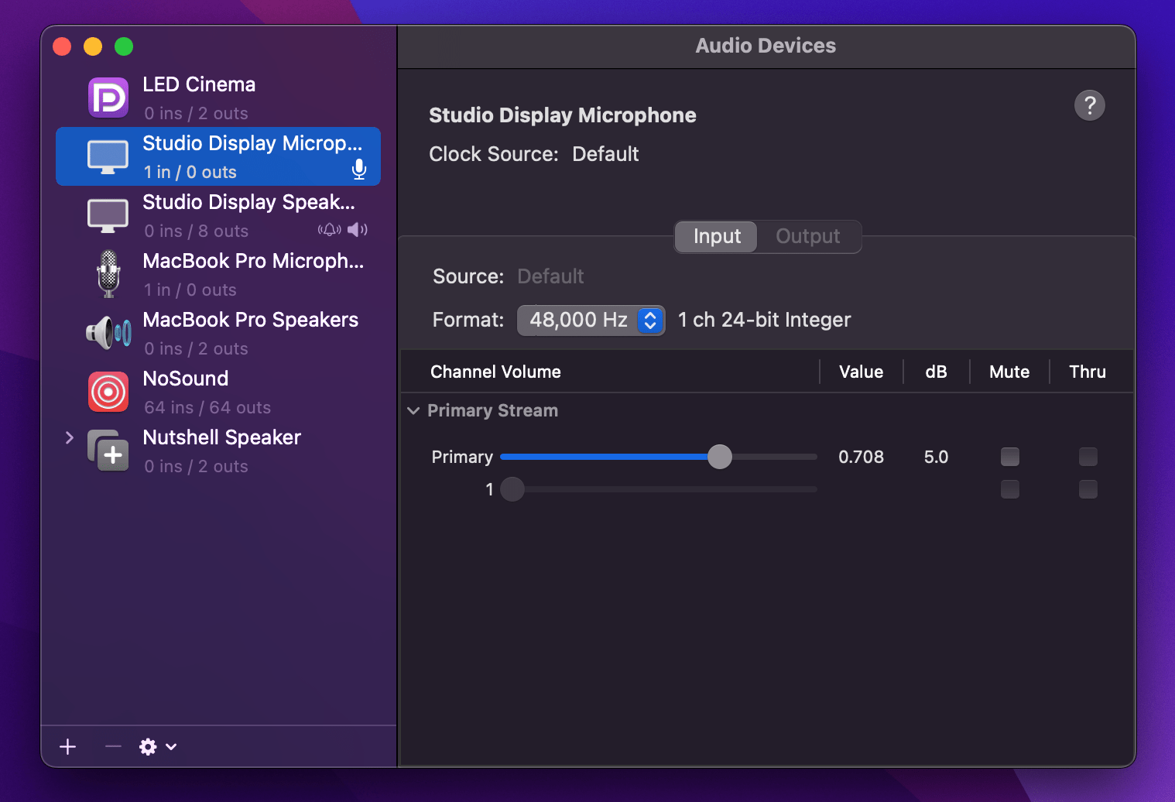1175x802 pixels.
Task: Toggle Thru checkbox for Primary channel
Action: 1088,457
